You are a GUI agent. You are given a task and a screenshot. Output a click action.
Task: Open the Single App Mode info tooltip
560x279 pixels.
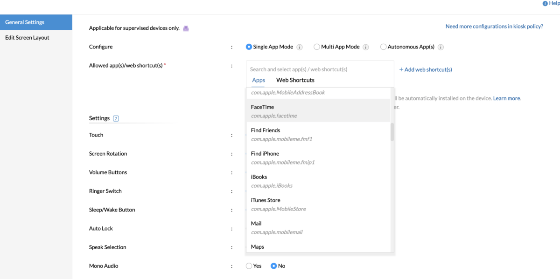pos(300,47)
